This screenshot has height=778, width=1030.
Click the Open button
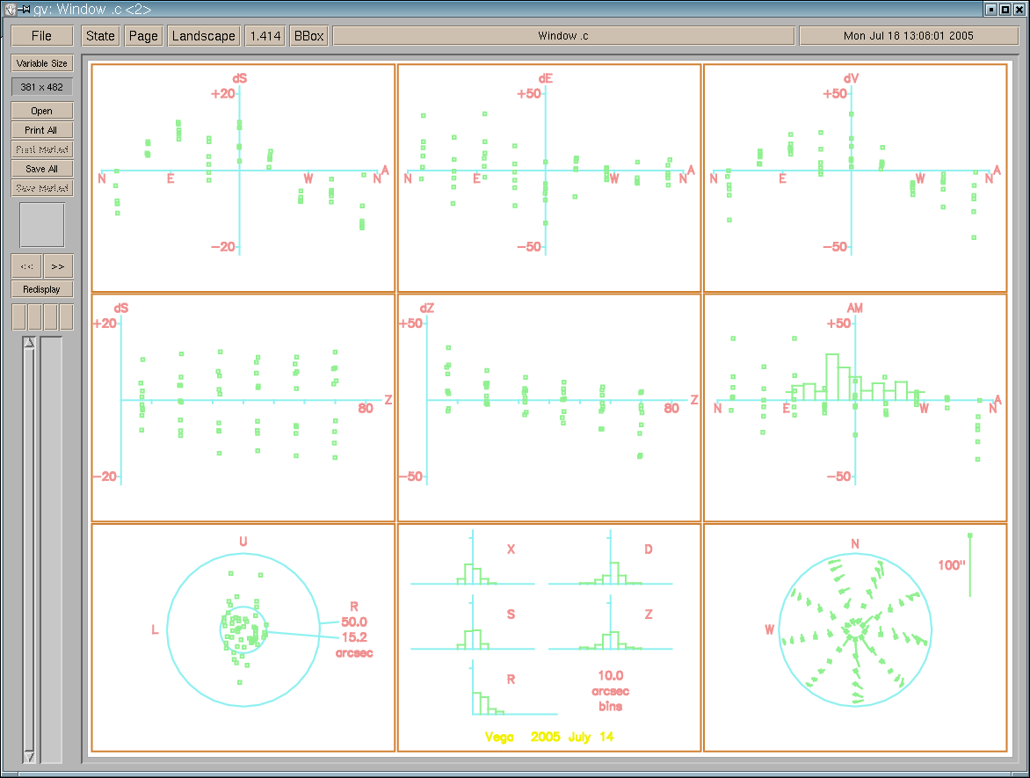pos(42,111)
